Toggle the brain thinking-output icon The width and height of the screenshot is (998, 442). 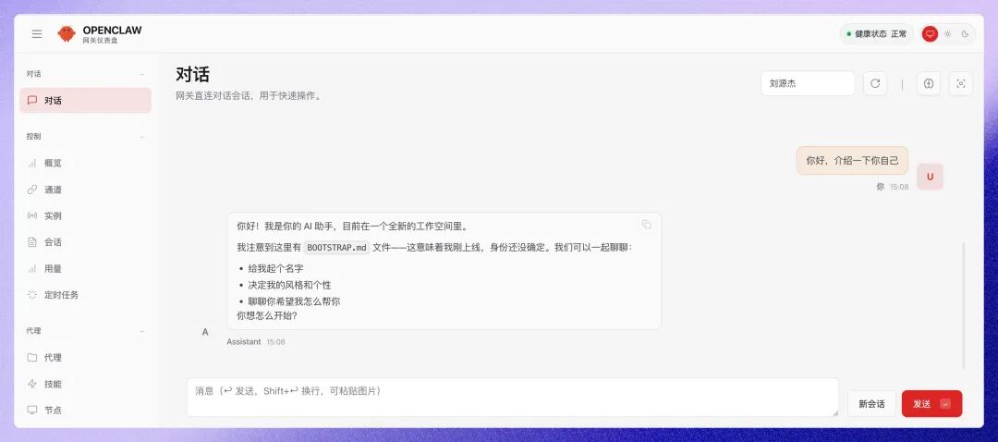[x=929, y=83]
